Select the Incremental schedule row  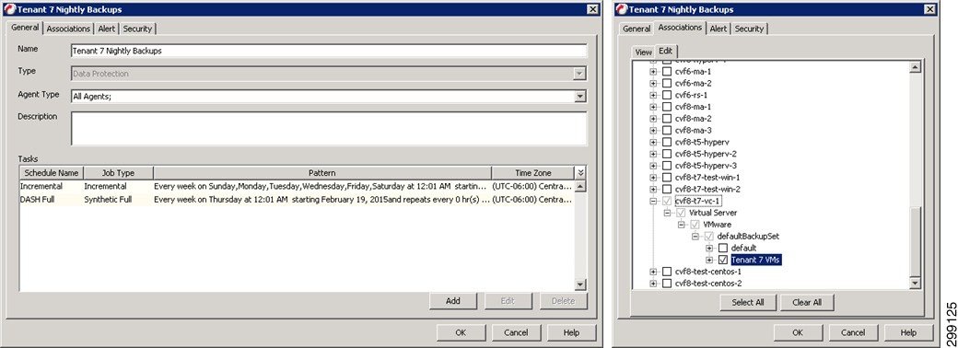(297, 186)
